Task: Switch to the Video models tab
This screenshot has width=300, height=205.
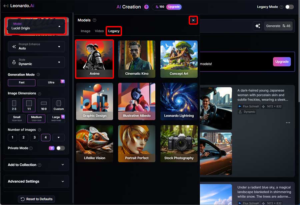Action: [x=99, y=31]
